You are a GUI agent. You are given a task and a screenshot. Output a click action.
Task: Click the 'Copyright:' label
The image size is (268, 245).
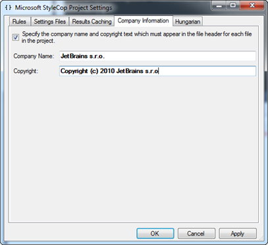tap(26, 71)
